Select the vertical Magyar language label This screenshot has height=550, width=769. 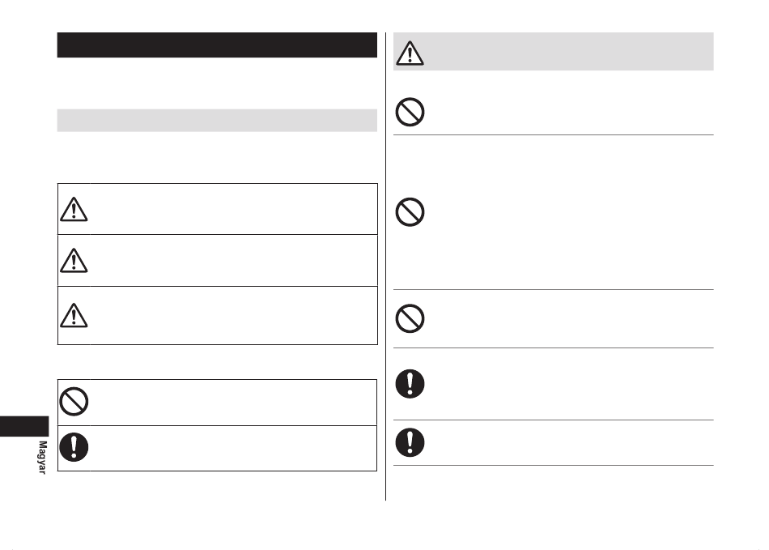click(x=43, y=458)
